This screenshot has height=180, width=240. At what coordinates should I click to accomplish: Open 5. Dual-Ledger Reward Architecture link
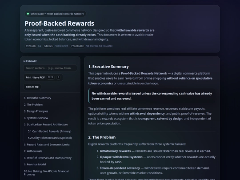point(46,124)
